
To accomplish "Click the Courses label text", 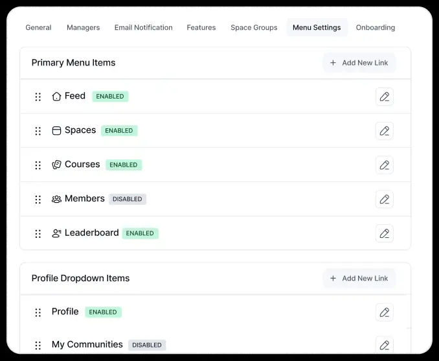I will pos(82,164).
